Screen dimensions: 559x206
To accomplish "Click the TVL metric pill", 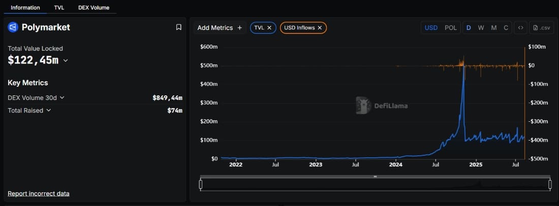I will point(263,28).
